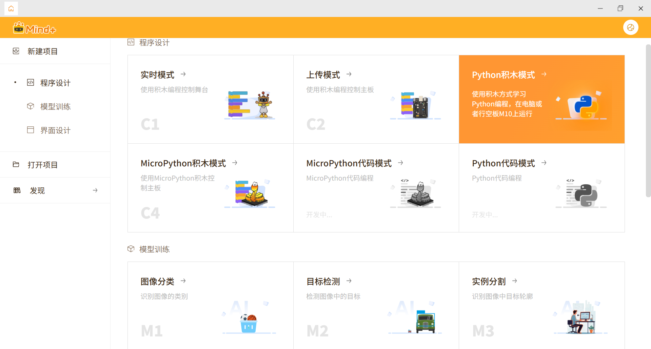
Task: Click the 打开项目 folder icon
Action: [x=16, y=165]
